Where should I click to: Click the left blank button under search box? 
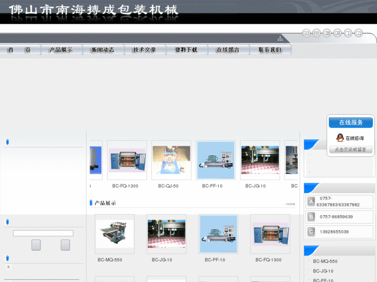pyautogui.click(x=36, y=245)
